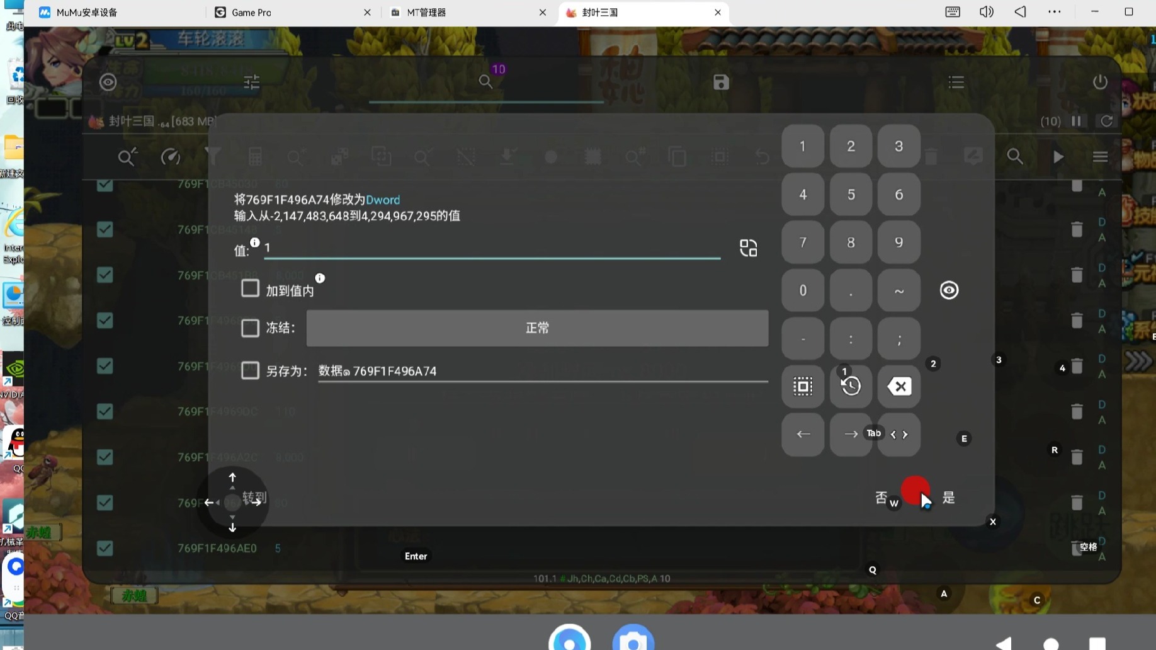The height and width of the screenshot is (650, 1156).
Task: Move cursor right with arrow key
Action: point(851,435)
